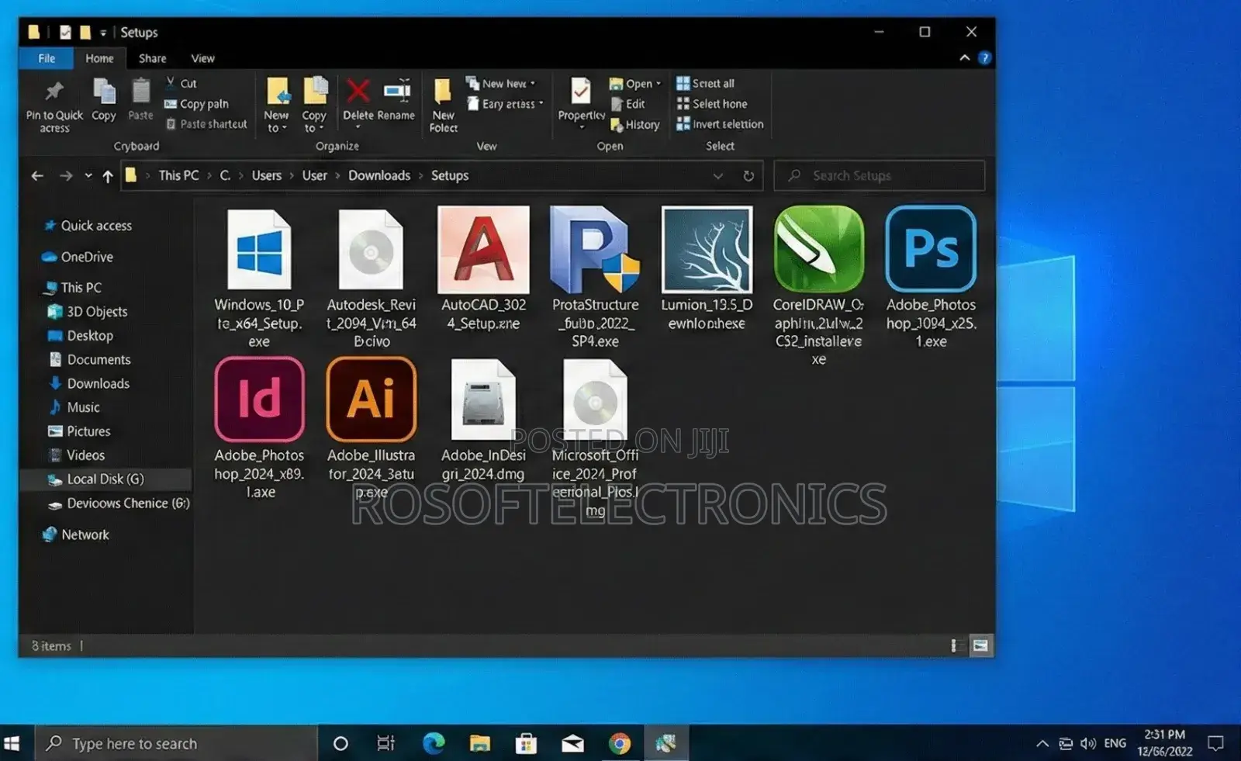This screenshot has width=1241, height=761.
Task: Select the AutoCAD Setup file icon
Action: (x=483, y=249)
